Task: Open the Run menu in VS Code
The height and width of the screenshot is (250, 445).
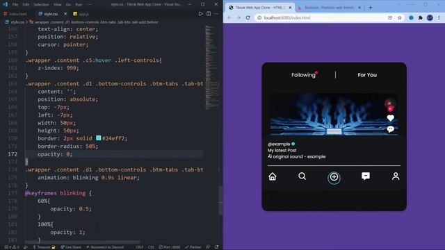Action: tap(79, 5)
